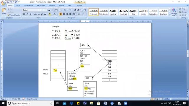Sort the selected text
Viewport: 189px width, 106px height.
pyautogui.click(x=82, y=10)
